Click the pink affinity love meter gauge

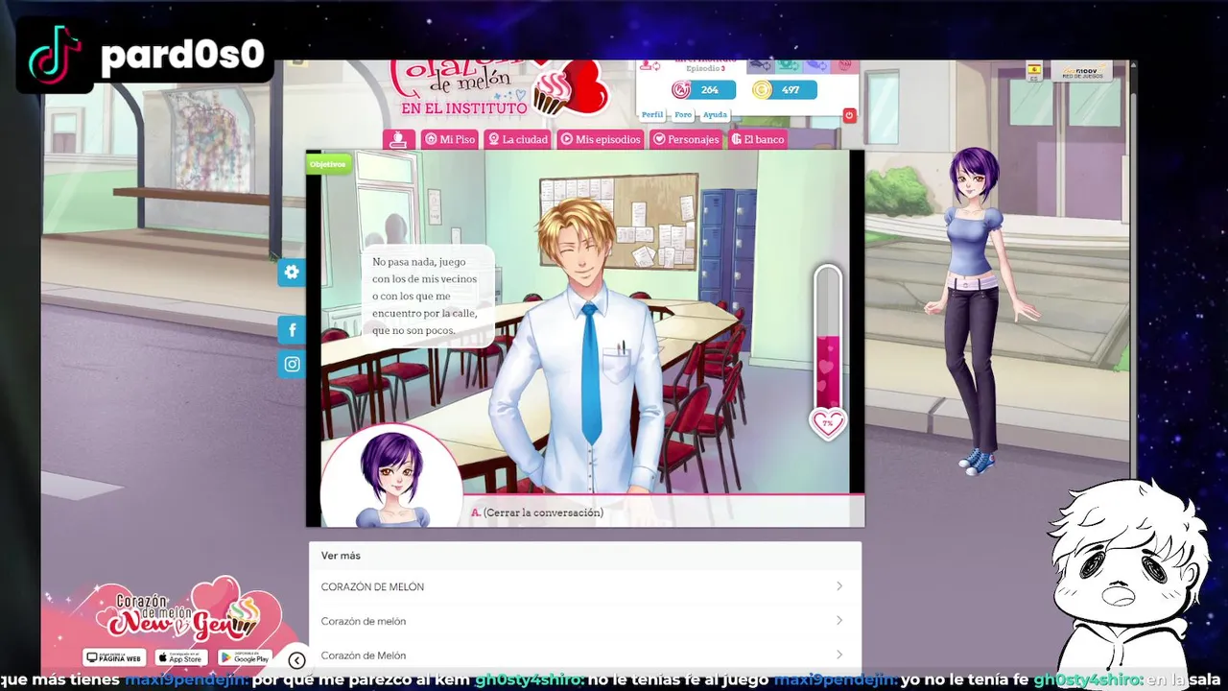(x=828, y=338)
